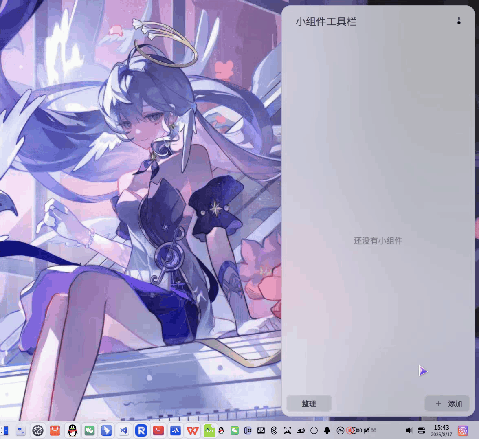
Task: Open the large QQ penguin dock icon
Action: [73, 430]
